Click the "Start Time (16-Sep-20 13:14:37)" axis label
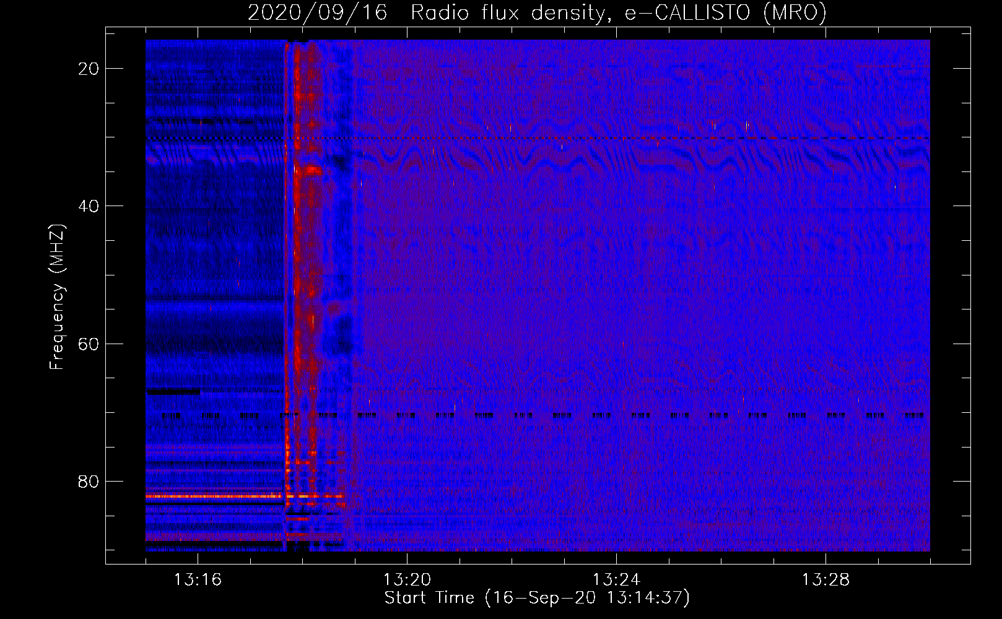The width and height of the screenshot is (1002, 619). pos(537,598)
